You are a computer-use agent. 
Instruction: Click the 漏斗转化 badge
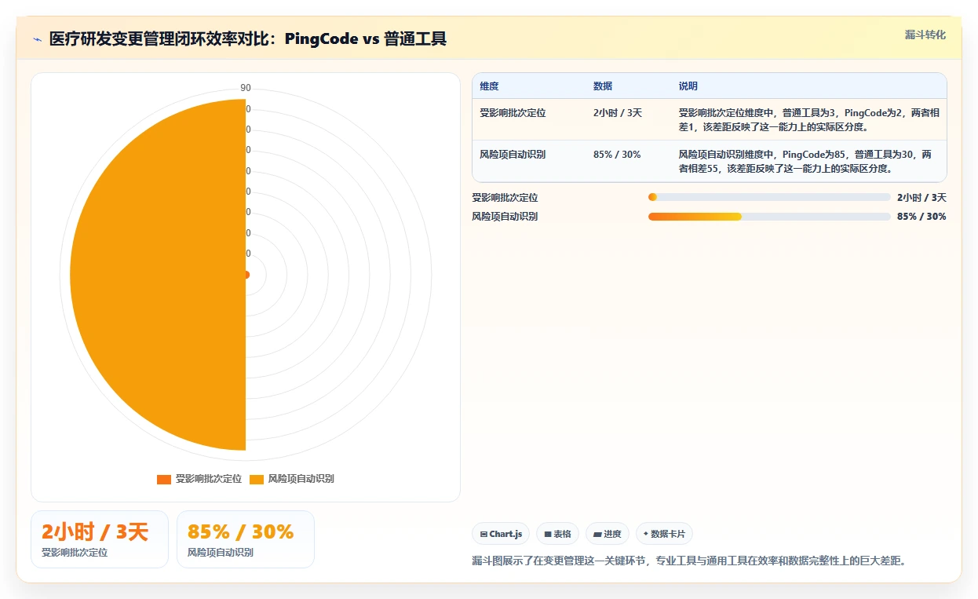click(925, 35)
